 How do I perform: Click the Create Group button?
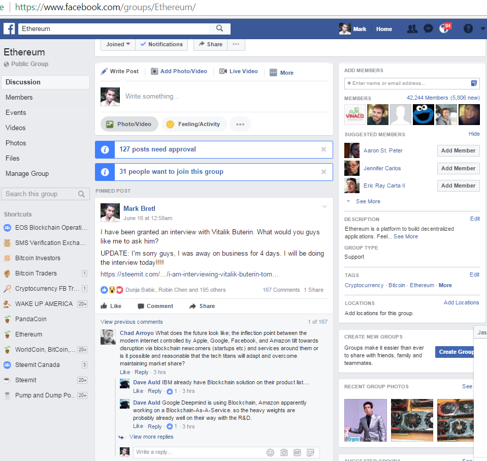tap(454, 352)
